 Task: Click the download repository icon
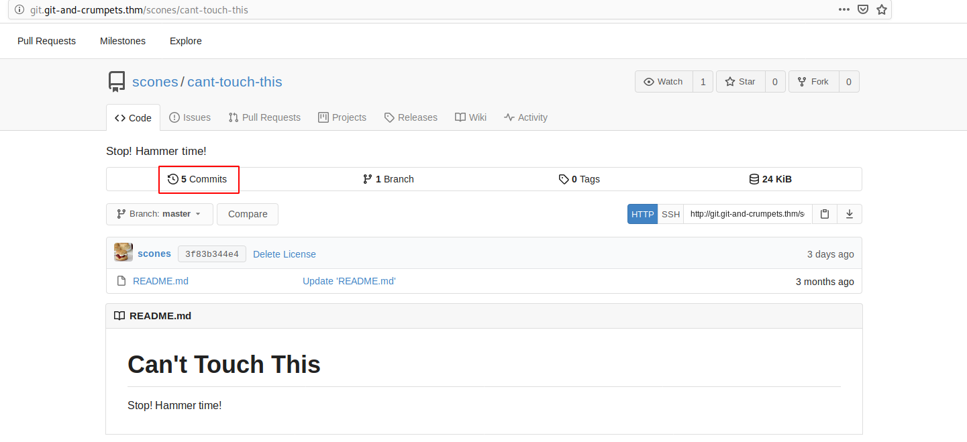(850, 214)
